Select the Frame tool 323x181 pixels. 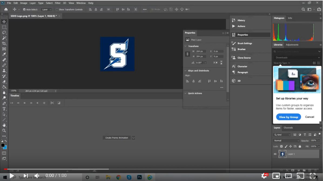(x=4, y=49)
